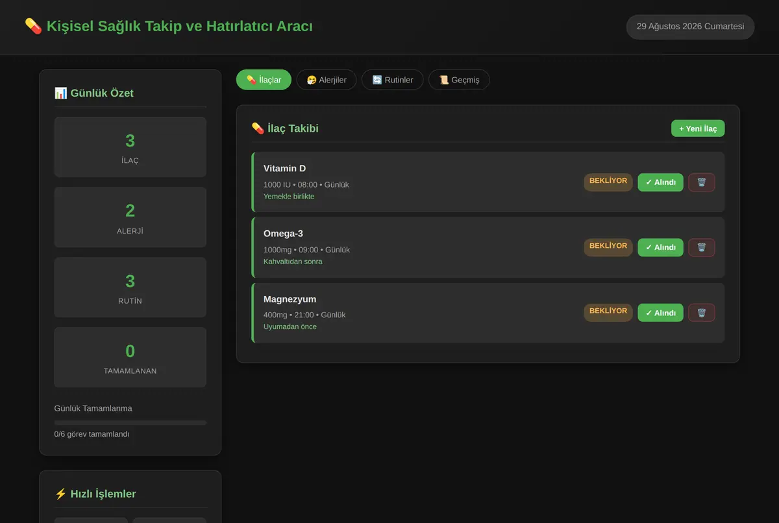Click the RUTİN summary card
Viewport: 779px width, 523px height.
click(x=130, y=287)
